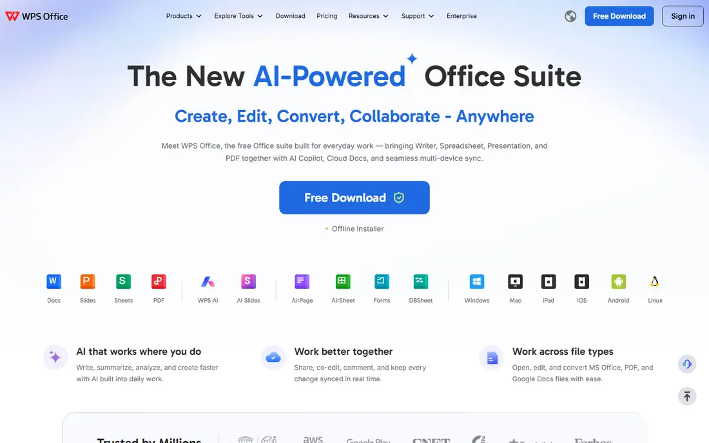Screen dimensions: 709x443
Task: Open the globe language selector
Action: pyautogui.click(x=570, y=16)
